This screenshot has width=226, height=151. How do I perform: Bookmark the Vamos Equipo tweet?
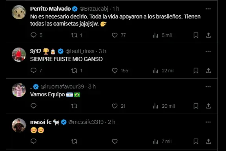[196, 106]
